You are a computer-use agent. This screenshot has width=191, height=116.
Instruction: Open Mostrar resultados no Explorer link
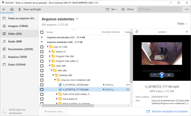tap(167, 111)
